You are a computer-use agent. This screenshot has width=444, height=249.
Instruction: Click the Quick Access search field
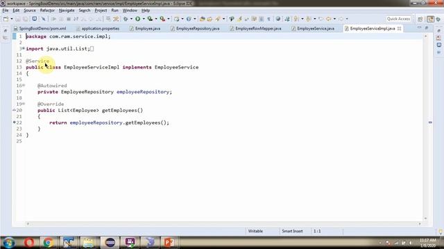click(398, 19)
